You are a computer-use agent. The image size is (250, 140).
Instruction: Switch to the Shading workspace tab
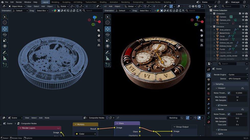(103, 2)
